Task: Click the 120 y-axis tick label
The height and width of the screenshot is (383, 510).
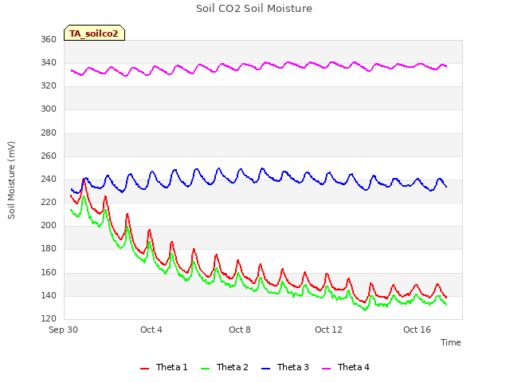Action: [49, 319]
